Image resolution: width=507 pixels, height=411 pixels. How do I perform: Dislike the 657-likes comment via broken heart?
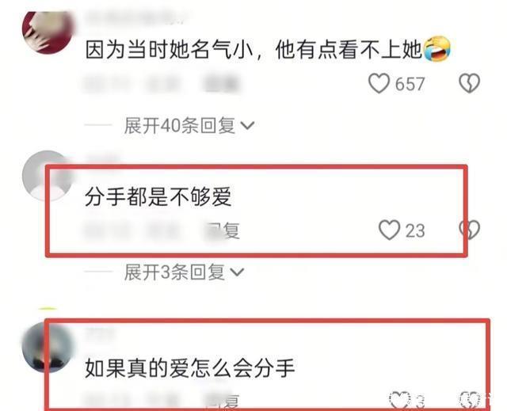point(469,83)
